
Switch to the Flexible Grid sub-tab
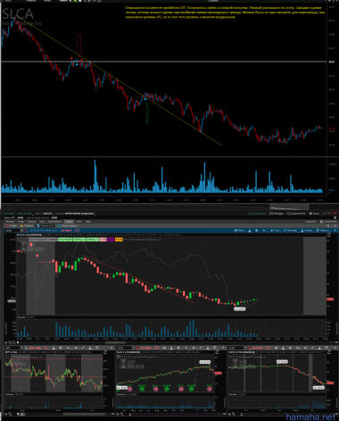(x=45, y=225)
